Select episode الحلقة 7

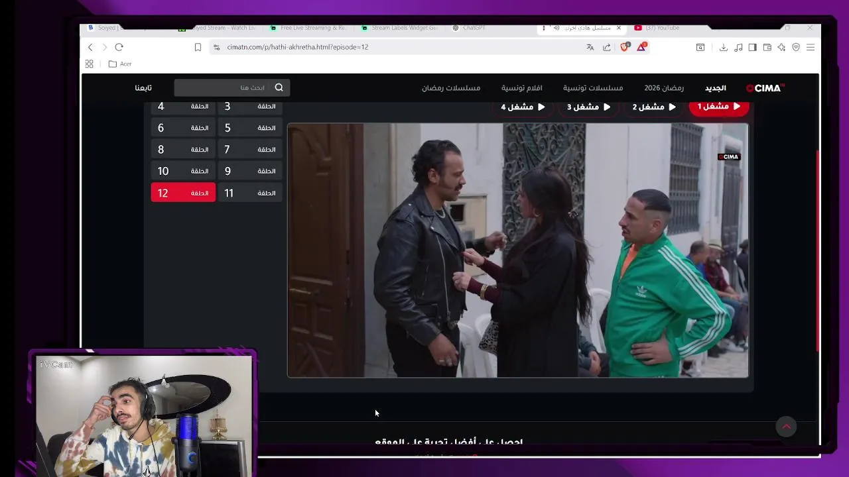coord(250,150)
